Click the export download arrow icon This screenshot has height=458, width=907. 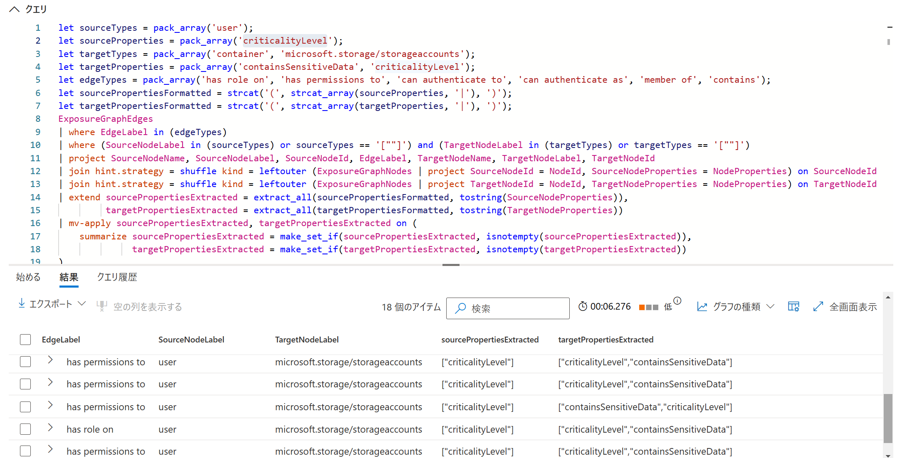(x=22, y=304)
